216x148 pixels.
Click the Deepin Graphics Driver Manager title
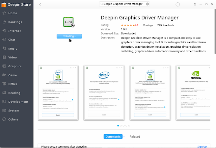pyautogui.click(x=139, y=18)
